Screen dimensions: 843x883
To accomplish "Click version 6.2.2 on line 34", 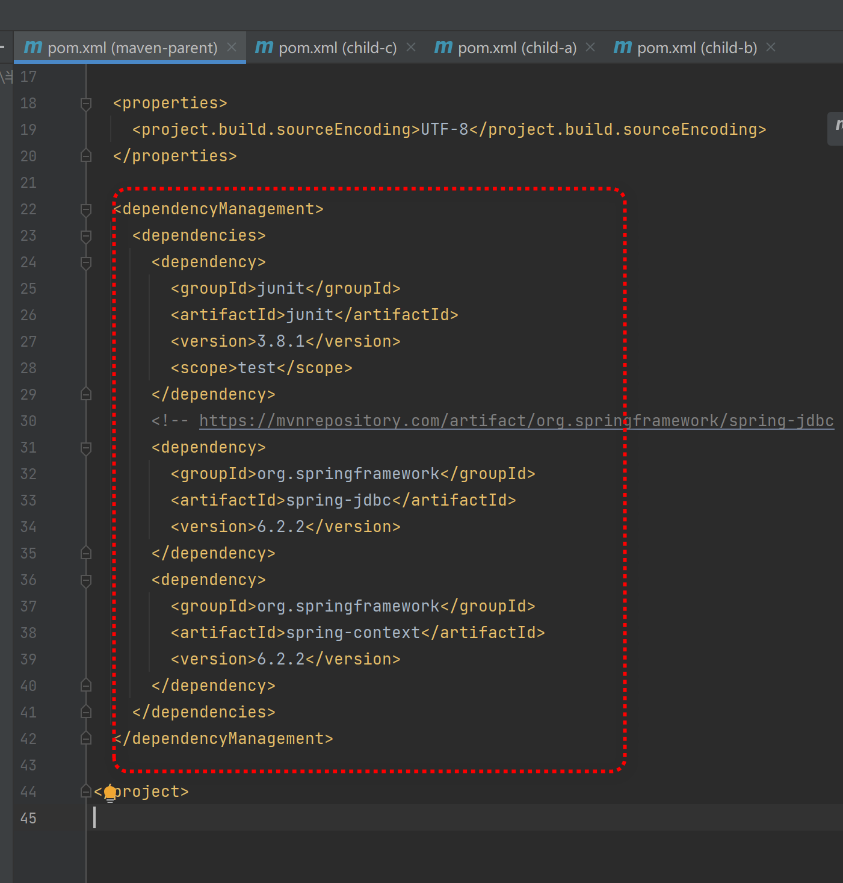I will click(281, 527).
